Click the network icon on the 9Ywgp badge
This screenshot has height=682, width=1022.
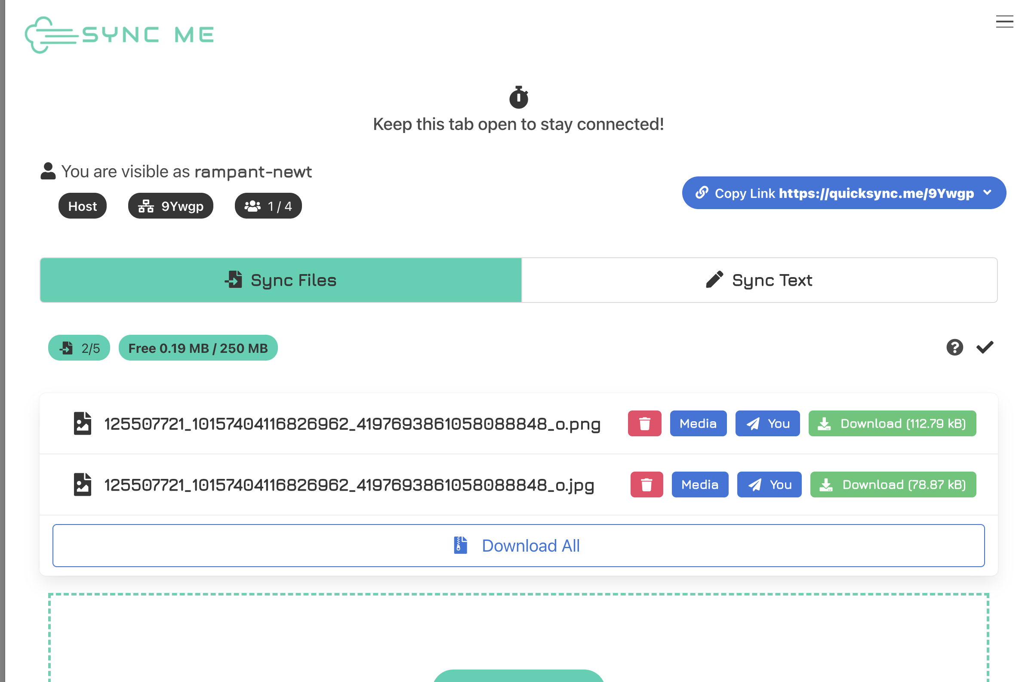click(146, 206)
